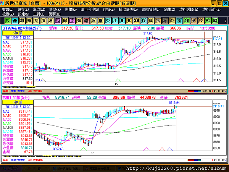Screen dimensions: 229x172
Task: Click the green 網 toolbar icon
Action: (x=215, y=21)
